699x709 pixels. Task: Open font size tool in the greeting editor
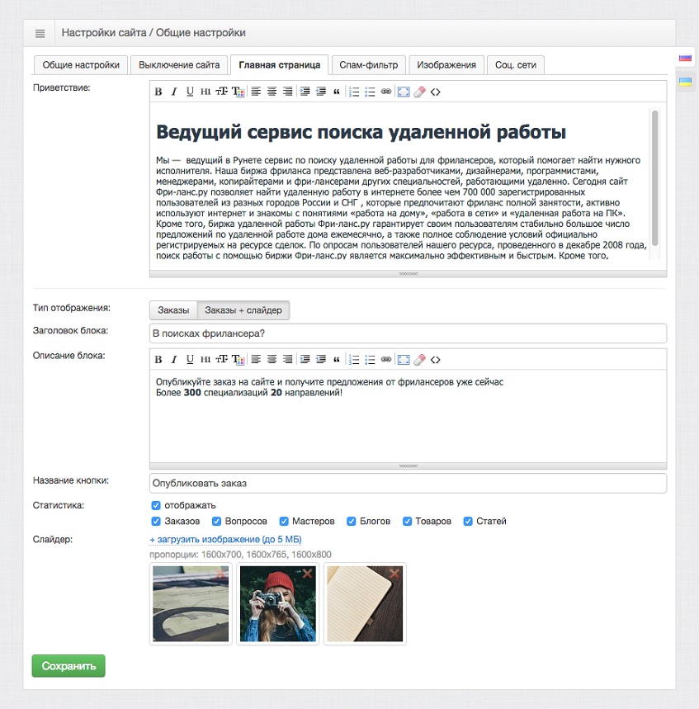[221, 92]
